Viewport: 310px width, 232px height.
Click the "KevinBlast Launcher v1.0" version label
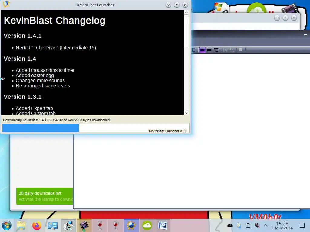[x=168, y=131]
